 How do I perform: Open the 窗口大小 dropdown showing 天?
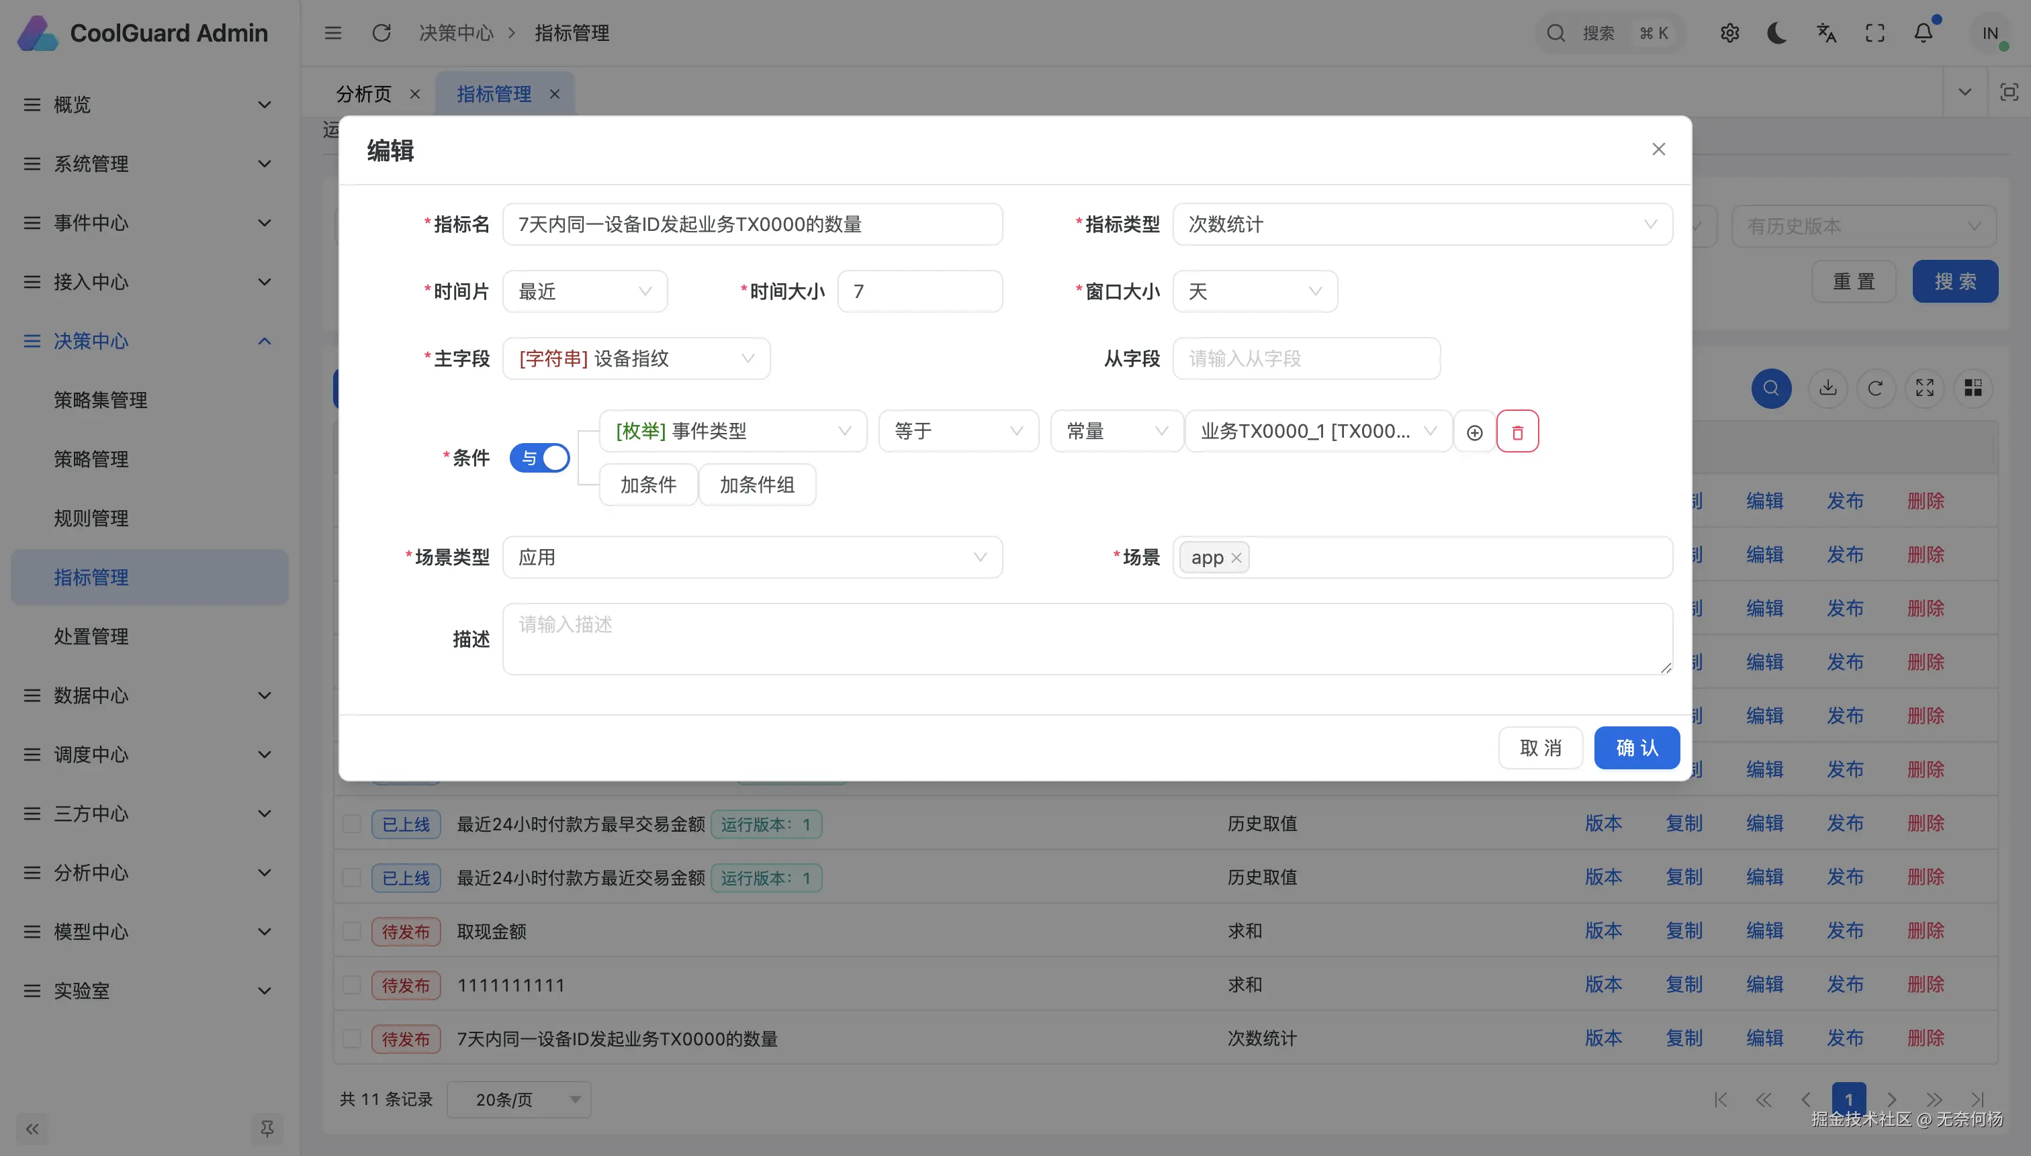(1254, 291)
